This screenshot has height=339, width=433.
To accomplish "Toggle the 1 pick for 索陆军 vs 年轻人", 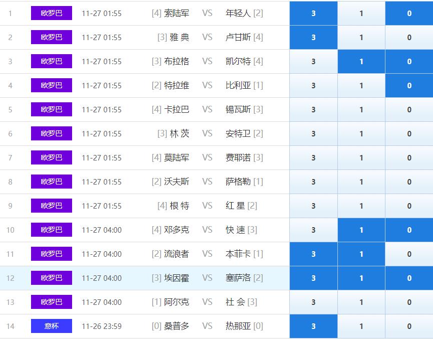I will coord(361,13).
